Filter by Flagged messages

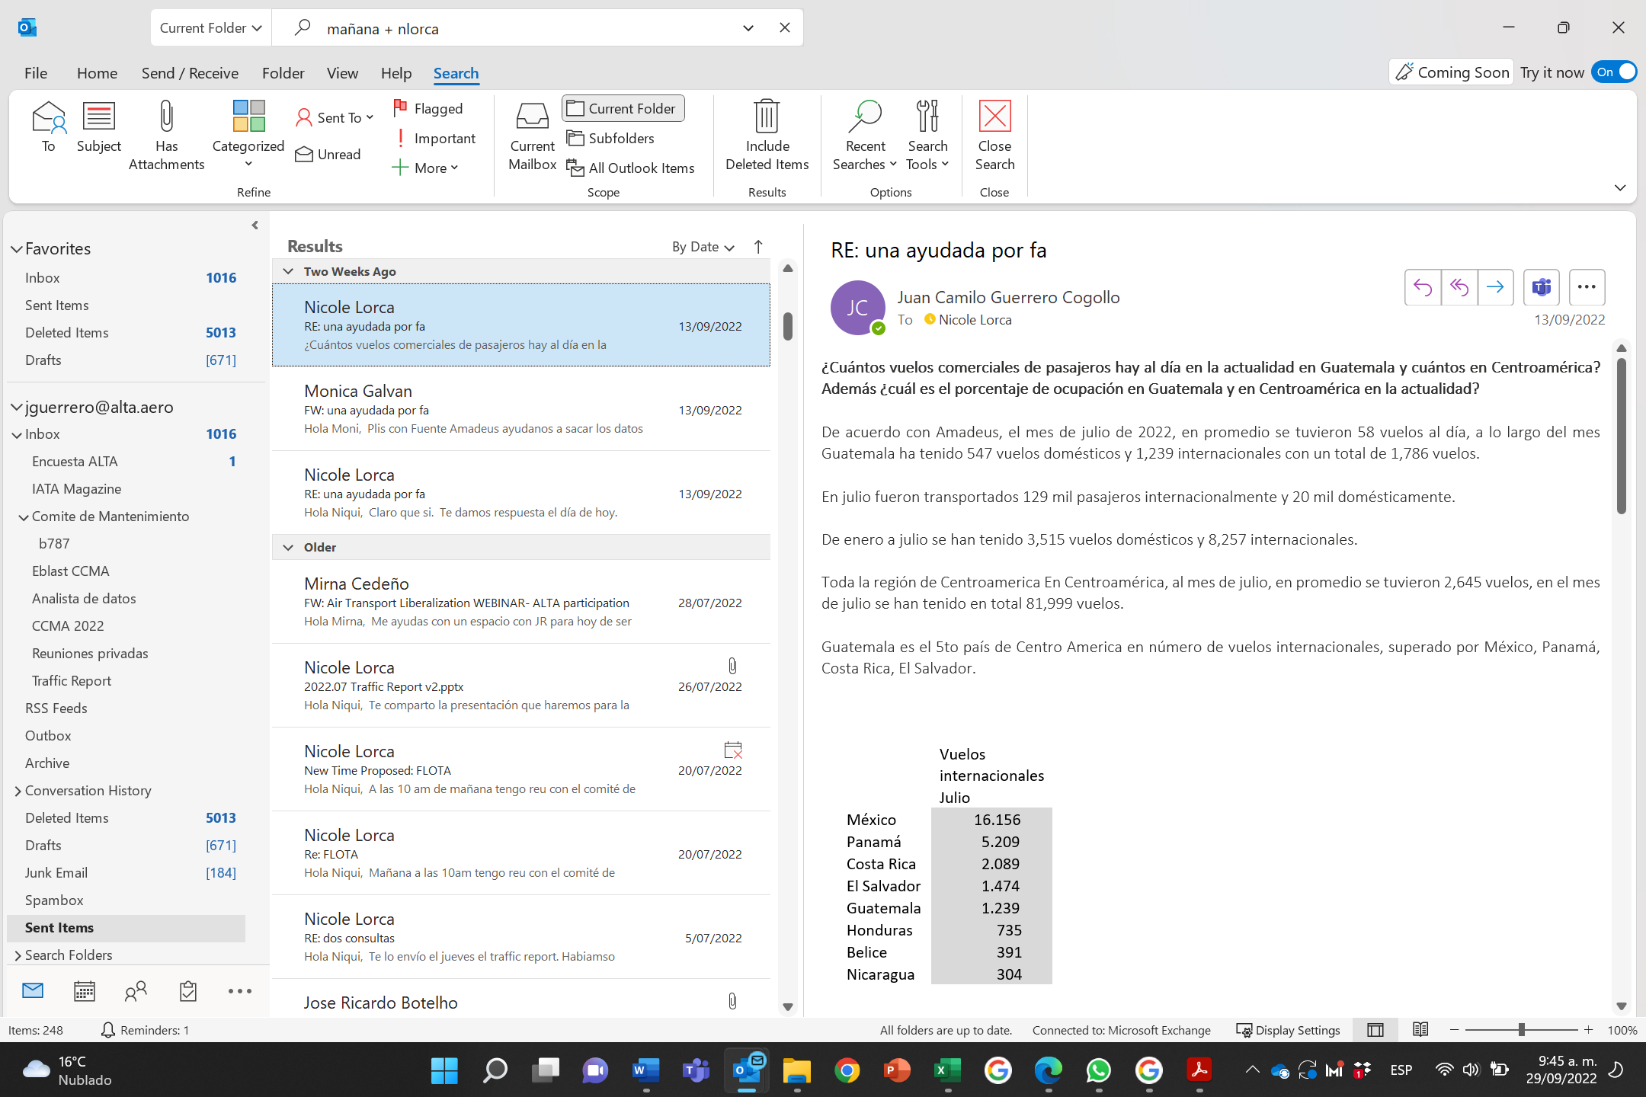click(x=428, y=108)
